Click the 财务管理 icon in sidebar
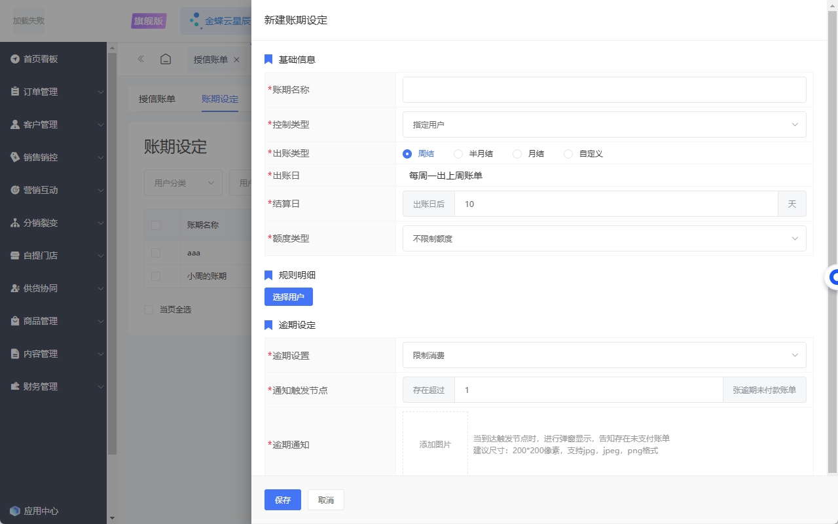The image size is (838, 524). [x=15, y=386]
